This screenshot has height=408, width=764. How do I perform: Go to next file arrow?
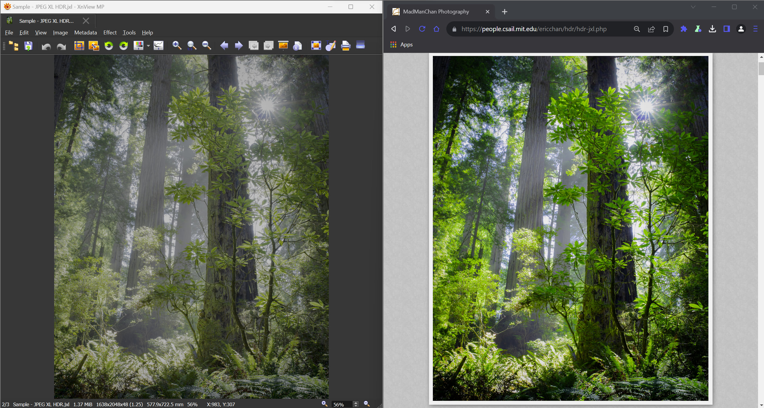point(239,45)
